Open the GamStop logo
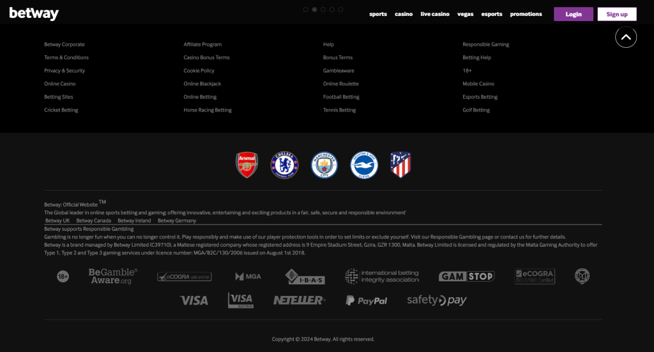The height and width of the screenshot is (352, 654). 467,276
